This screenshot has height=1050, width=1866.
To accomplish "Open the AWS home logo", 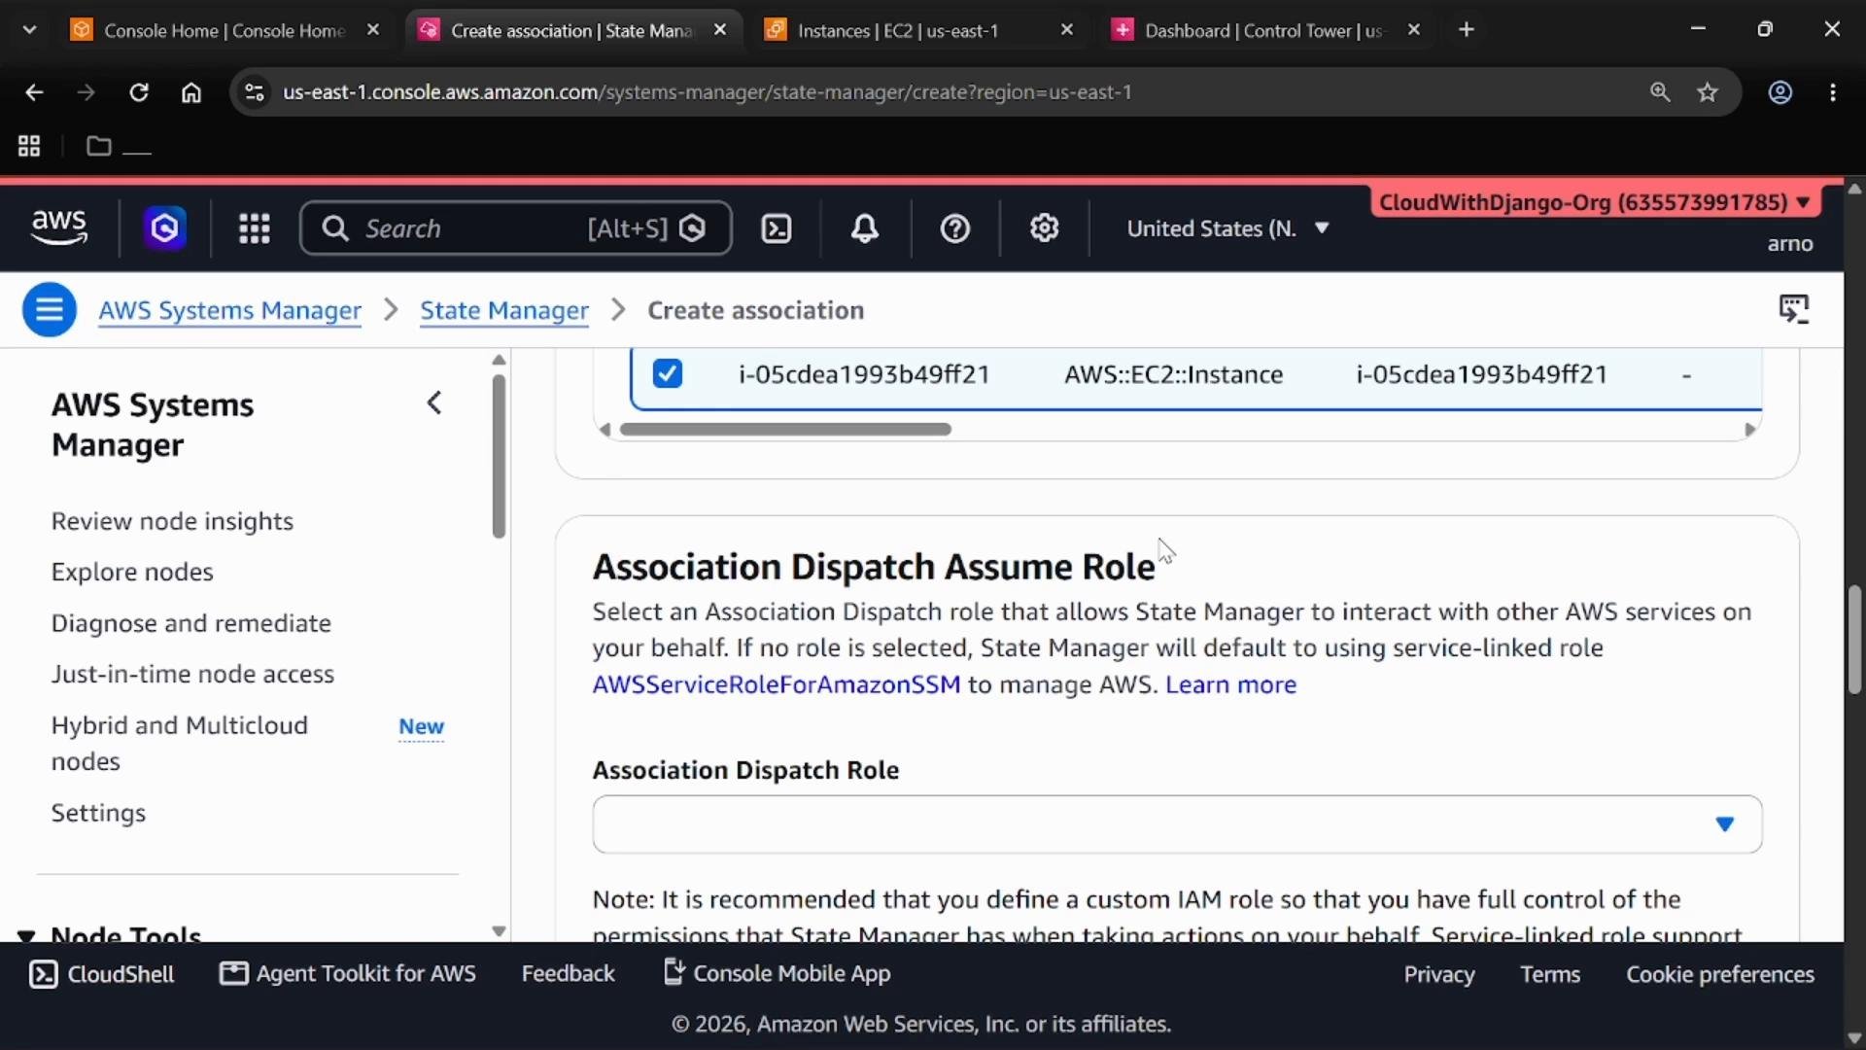I will [x=58, y=227].
